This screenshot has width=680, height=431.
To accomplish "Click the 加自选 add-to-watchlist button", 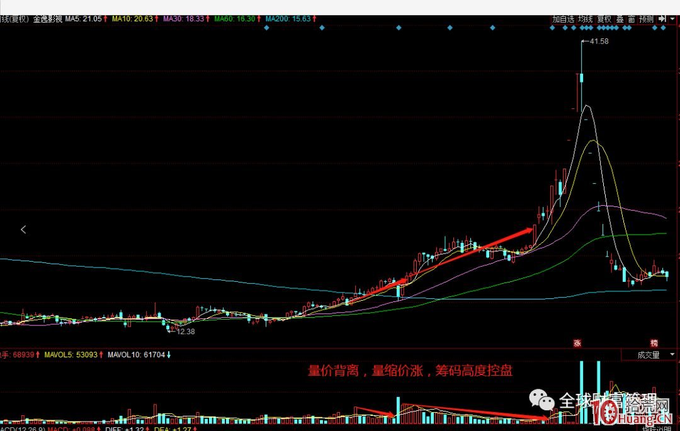I will click(564, 19).
